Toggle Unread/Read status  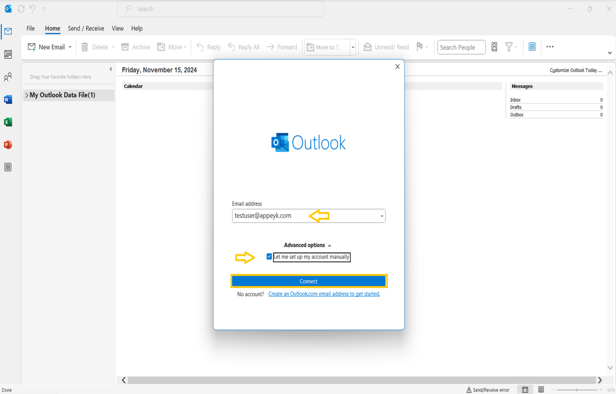tap(386, 47)
